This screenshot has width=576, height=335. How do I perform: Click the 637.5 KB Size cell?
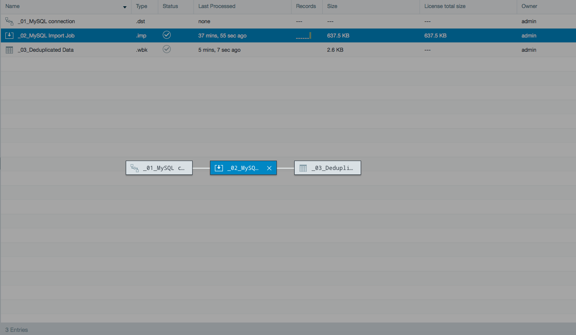(338, 36)
